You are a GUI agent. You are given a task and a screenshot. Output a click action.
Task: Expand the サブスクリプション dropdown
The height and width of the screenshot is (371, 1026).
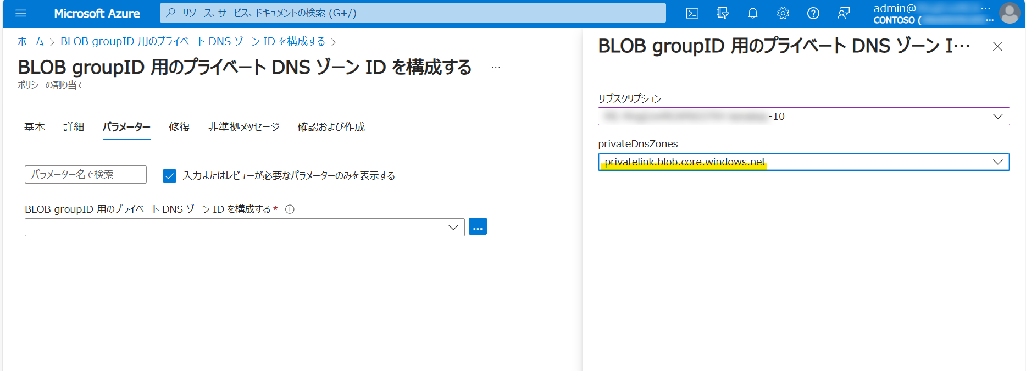pyautogui.click(x=804, y=116)
